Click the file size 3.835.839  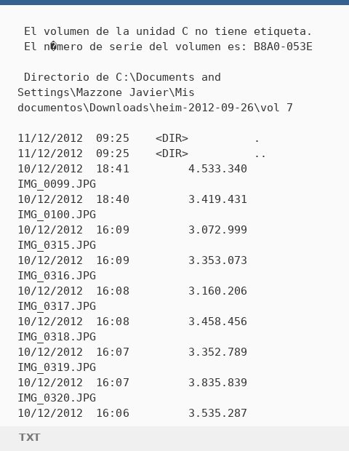click(217, 383)
